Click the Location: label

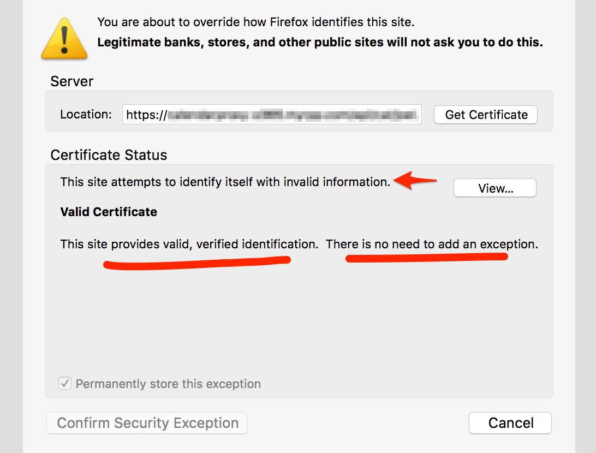[x=86, y=115]
